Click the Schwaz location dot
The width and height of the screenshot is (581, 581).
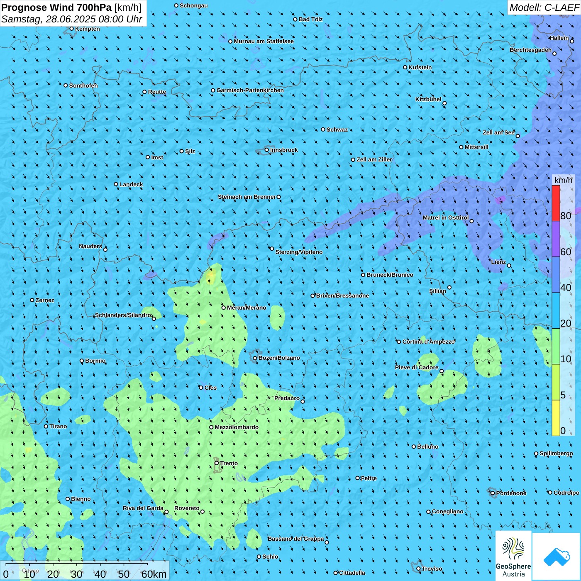(323, 129)
